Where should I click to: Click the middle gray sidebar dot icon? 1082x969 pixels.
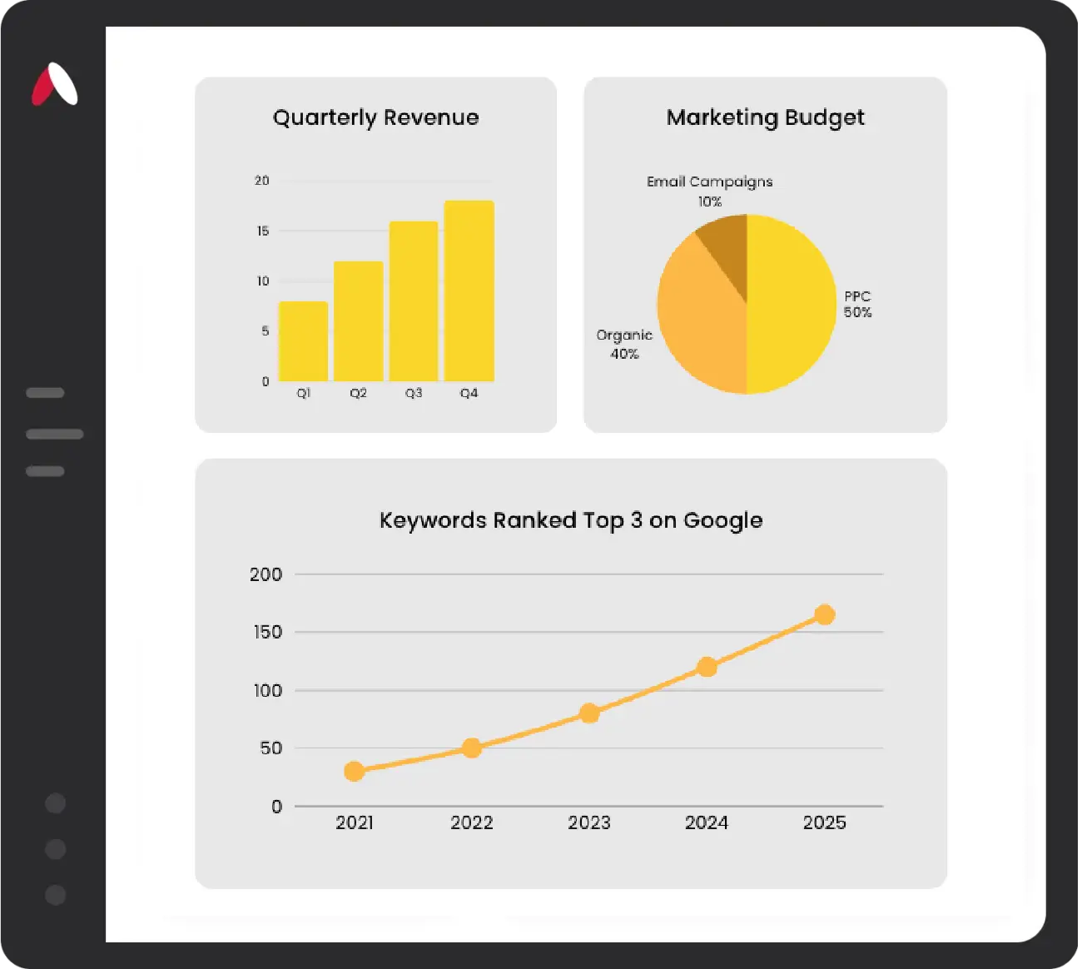point(55,849)
